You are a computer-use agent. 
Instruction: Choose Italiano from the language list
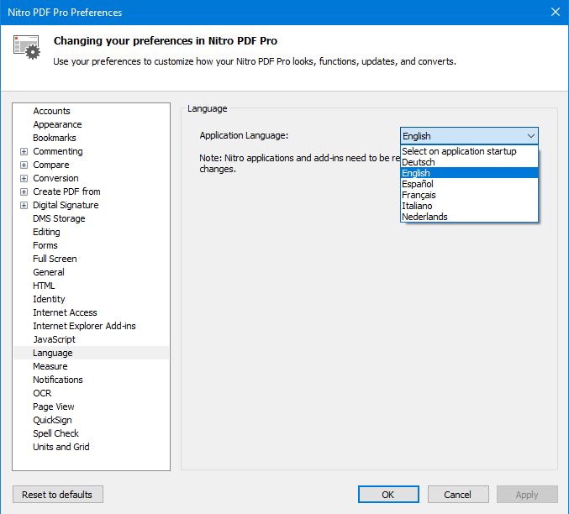click(x=469, y=206)
